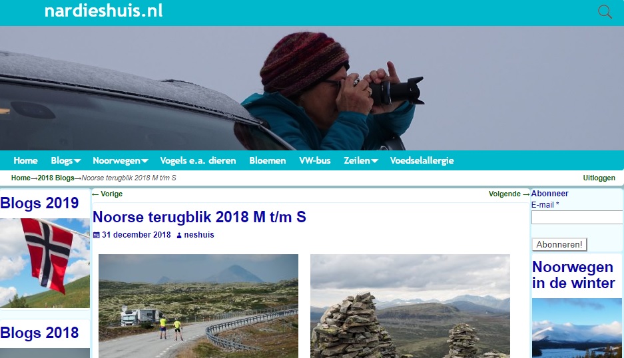Viewport: 624px width, 358px height.
Task: Open the photo of skaters on road
Action: tap(198, 306)
